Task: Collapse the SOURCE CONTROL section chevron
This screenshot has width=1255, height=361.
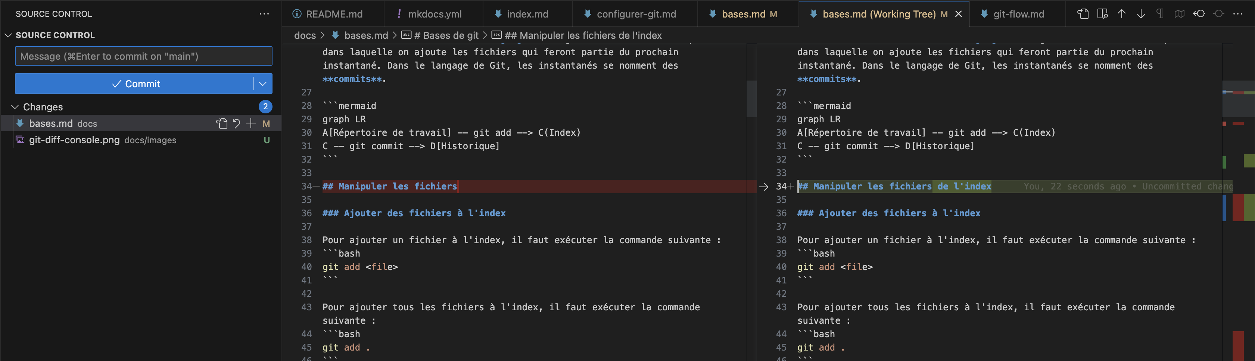Action: click(x=8, y=35)
